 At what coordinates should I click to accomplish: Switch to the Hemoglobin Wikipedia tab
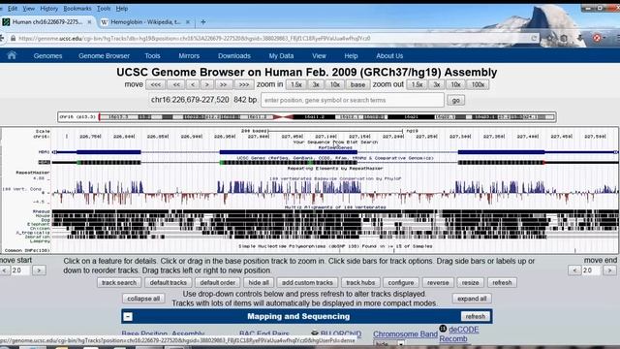coord(145,22)
